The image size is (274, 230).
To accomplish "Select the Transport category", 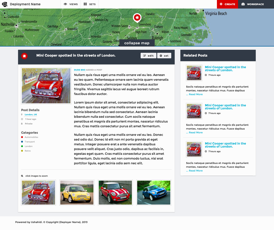I will 30,142.
